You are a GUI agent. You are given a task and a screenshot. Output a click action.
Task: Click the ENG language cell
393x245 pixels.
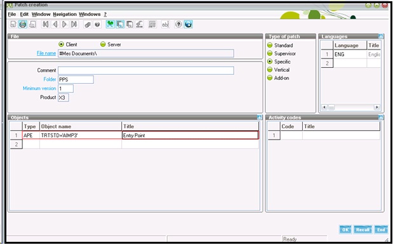pyautogui.click(x=350, y=55)
